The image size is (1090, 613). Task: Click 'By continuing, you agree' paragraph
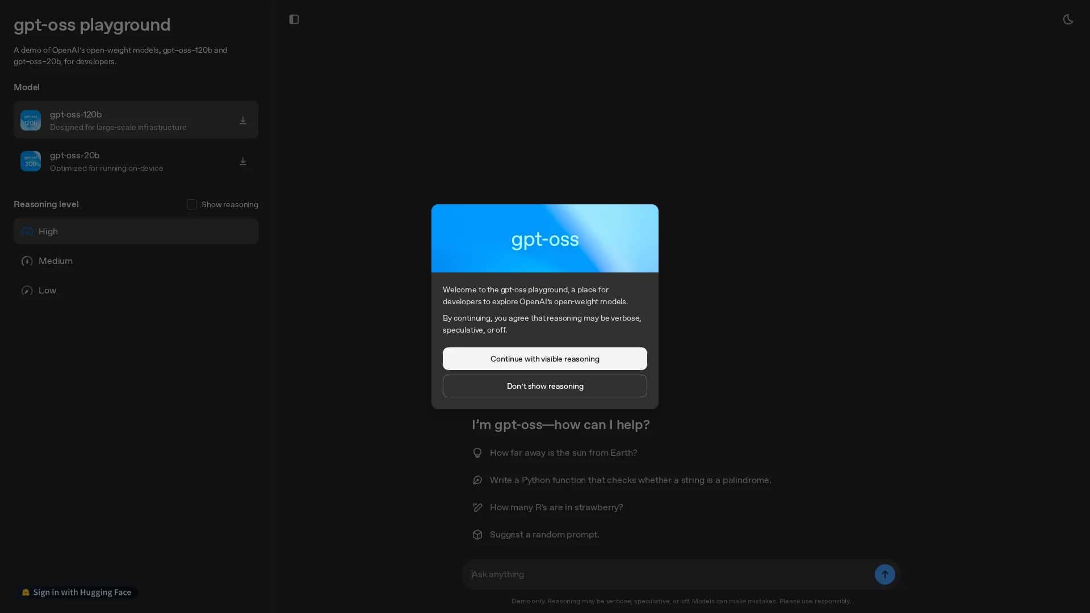coord(542,324)
